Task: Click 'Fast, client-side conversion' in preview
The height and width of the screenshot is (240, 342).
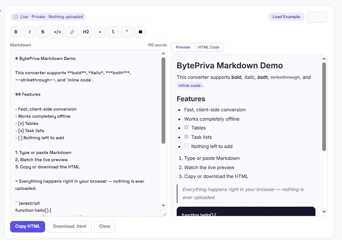Action: point(215,110)
